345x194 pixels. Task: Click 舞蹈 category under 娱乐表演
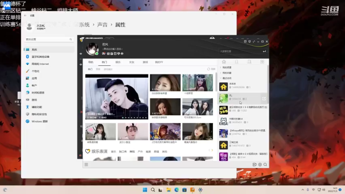coord(132,152)
